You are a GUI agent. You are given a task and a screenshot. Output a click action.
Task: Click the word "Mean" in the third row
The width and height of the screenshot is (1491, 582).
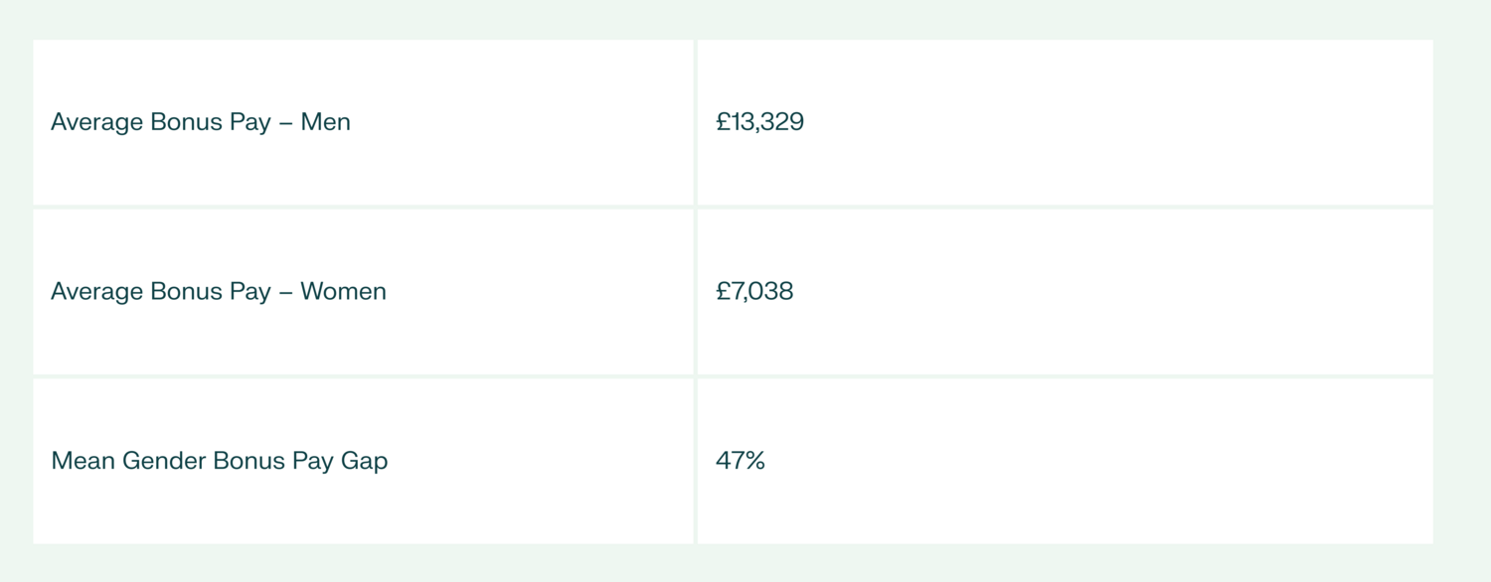click(83, 461)
